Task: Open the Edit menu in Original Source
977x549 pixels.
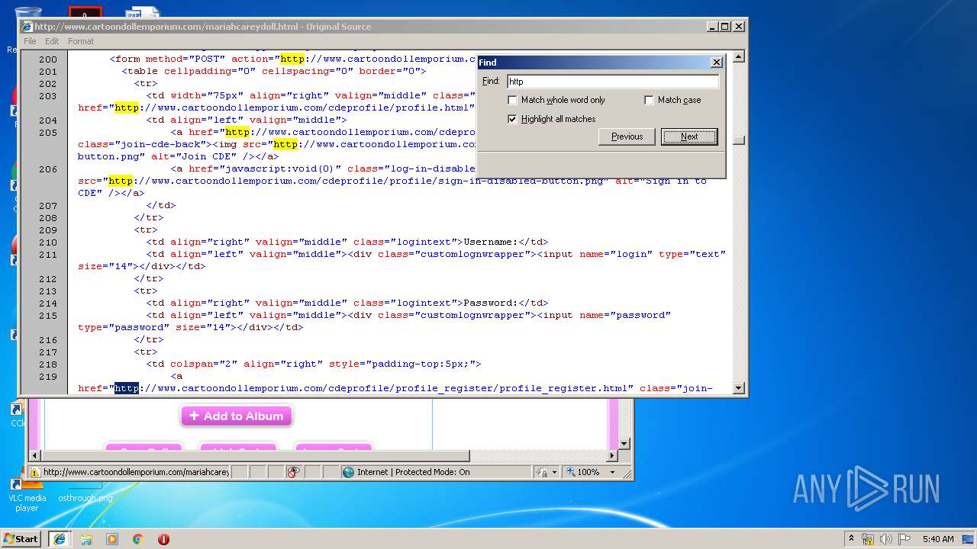Action: pyautogui.click(x=52, y=41)
